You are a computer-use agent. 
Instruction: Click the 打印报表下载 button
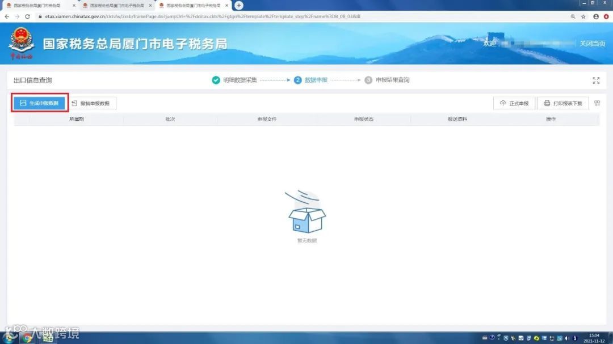(x=563, y=104)
